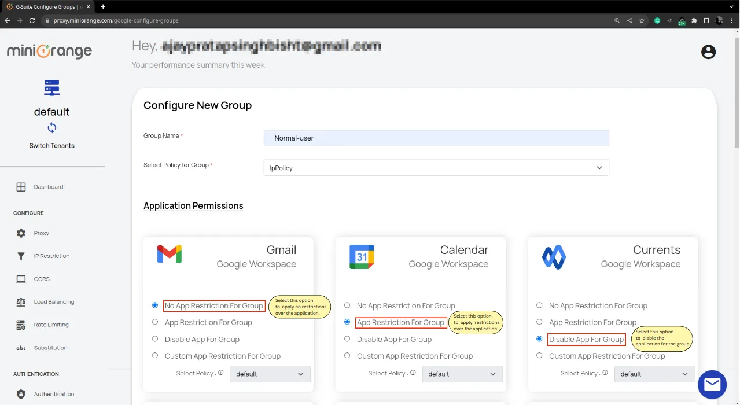Reload the page

click(34, 20)
